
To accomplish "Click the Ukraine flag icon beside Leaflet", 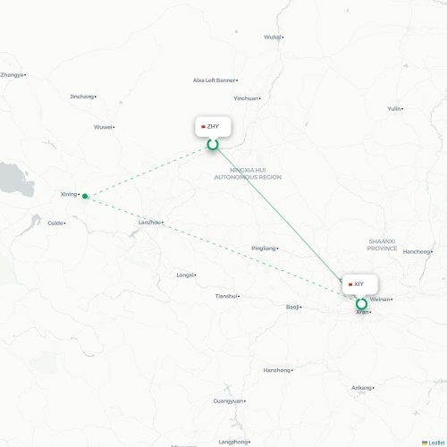I will 425,443.
